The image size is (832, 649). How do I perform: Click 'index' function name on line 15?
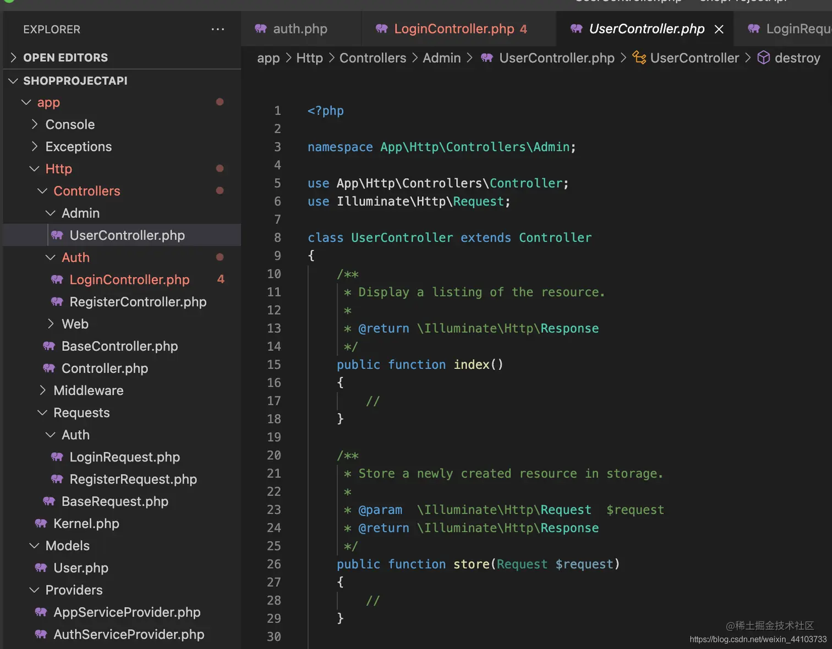pos(472,365)
